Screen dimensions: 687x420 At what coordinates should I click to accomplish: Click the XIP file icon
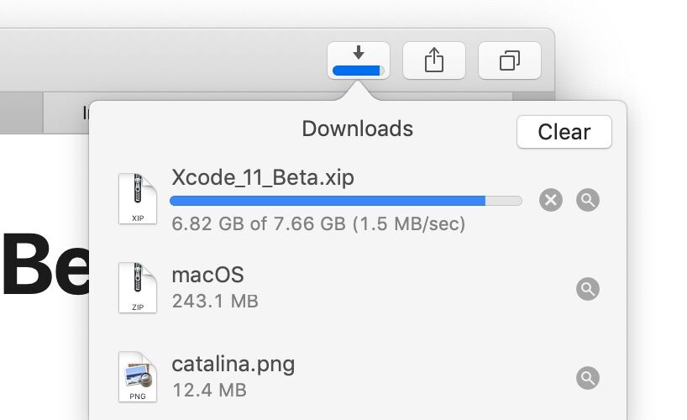(x=138, y=198)
